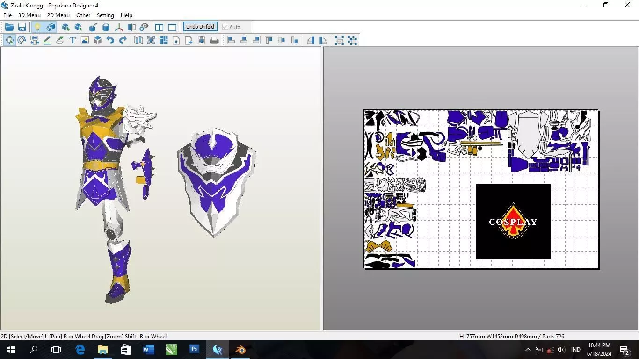Click the Align left icon
639x359 pixels.
[231, 40]
